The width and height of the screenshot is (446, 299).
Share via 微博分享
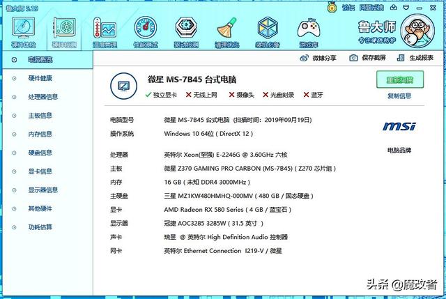318,58
